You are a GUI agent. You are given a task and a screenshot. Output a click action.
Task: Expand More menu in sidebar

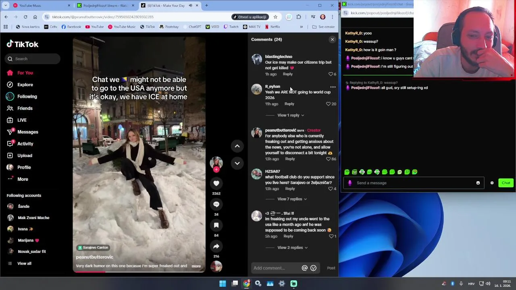coord(23,179)
